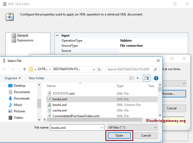This screenshot has height=143, width=193.
Task: Toggle the preview pane icon
Action: click(x=147, y=78)
